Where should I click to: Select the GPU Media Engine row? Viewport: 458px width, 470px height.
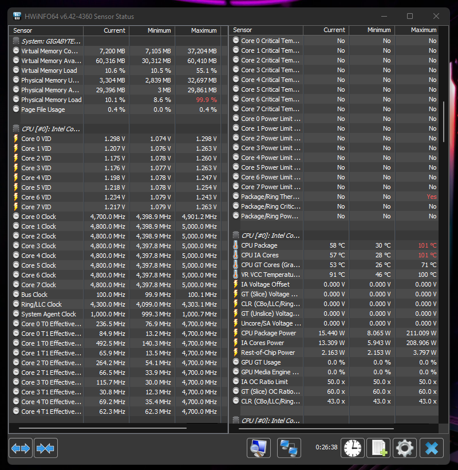click(334, 372)
